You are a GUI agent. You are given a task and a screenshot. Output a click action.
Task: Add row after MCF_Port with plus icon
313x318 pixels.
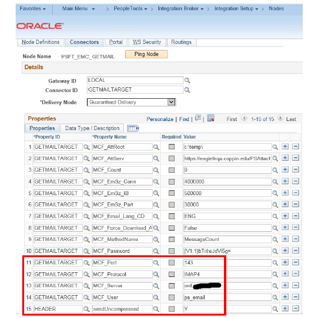(x=285, y=262)
